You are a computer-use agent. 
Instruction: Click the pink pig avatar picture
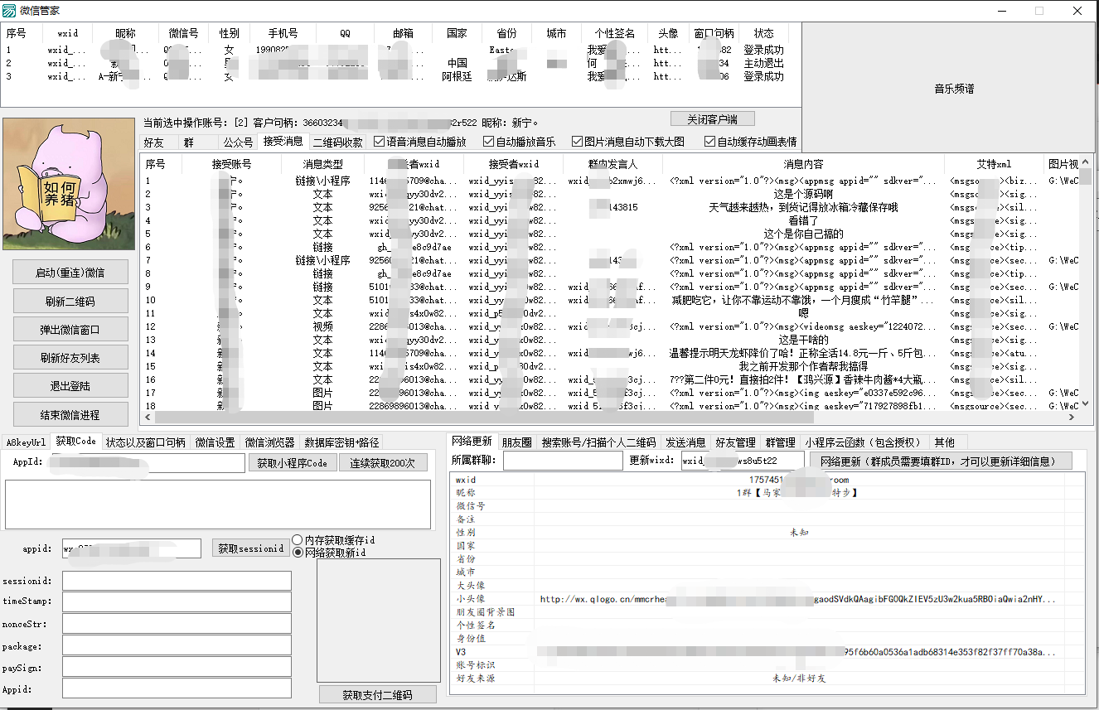click(69, 184)
